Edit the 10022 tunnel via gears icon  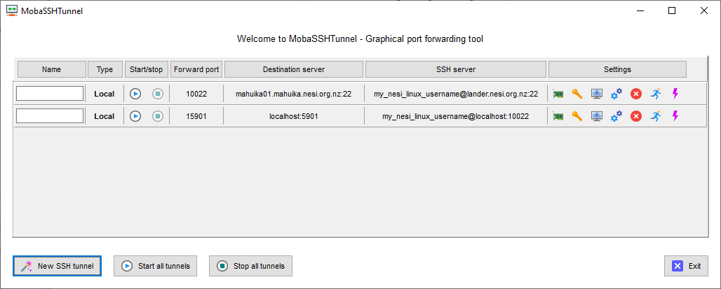pos(616,94)
